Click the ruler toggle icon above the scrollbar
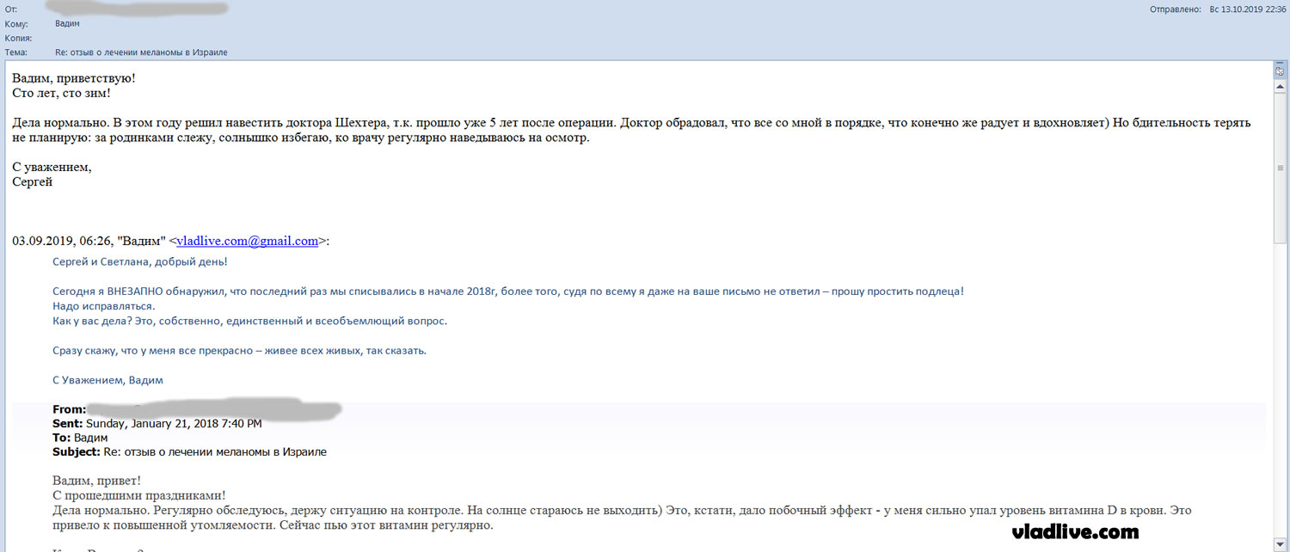1290x552 pixels. coord(1280,72)
